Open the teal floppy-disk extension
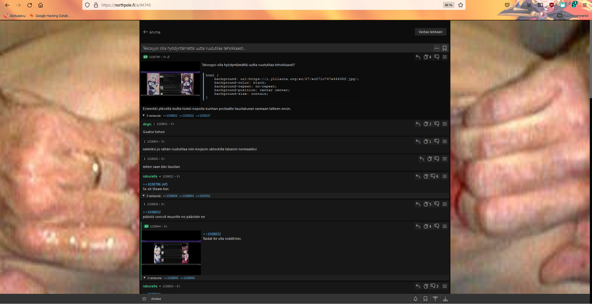The image size is (592, 304). (x=562, y=5)
